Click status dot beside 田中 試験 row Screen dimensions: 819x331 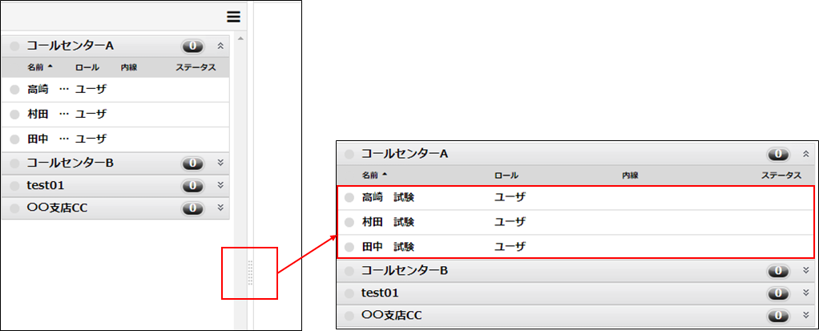tap(349, 247)
